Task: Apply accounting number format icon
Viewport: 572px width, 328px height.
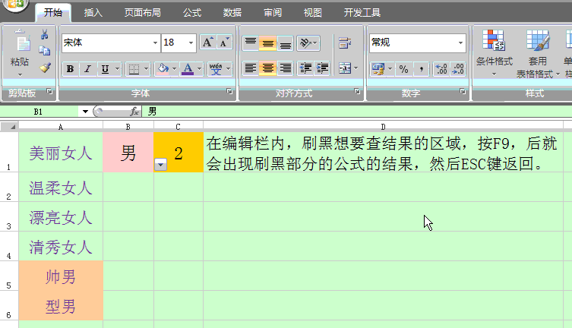Action: [x=378, y=69]
